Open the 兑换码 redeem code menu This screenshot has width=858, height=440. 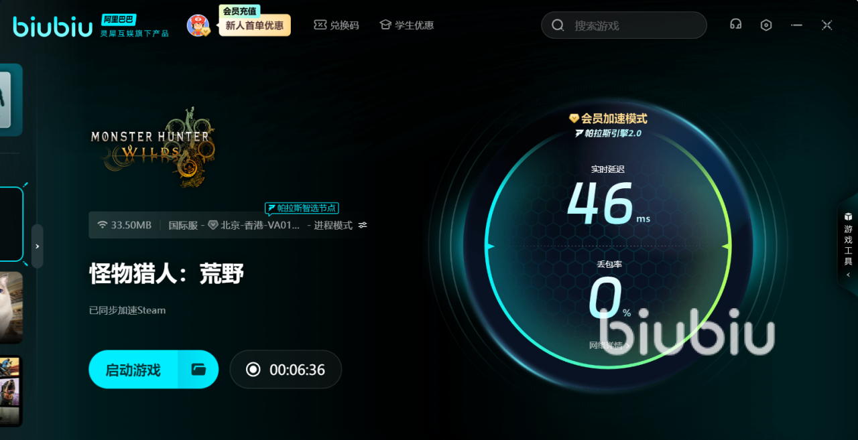click(x=336, y=25)
